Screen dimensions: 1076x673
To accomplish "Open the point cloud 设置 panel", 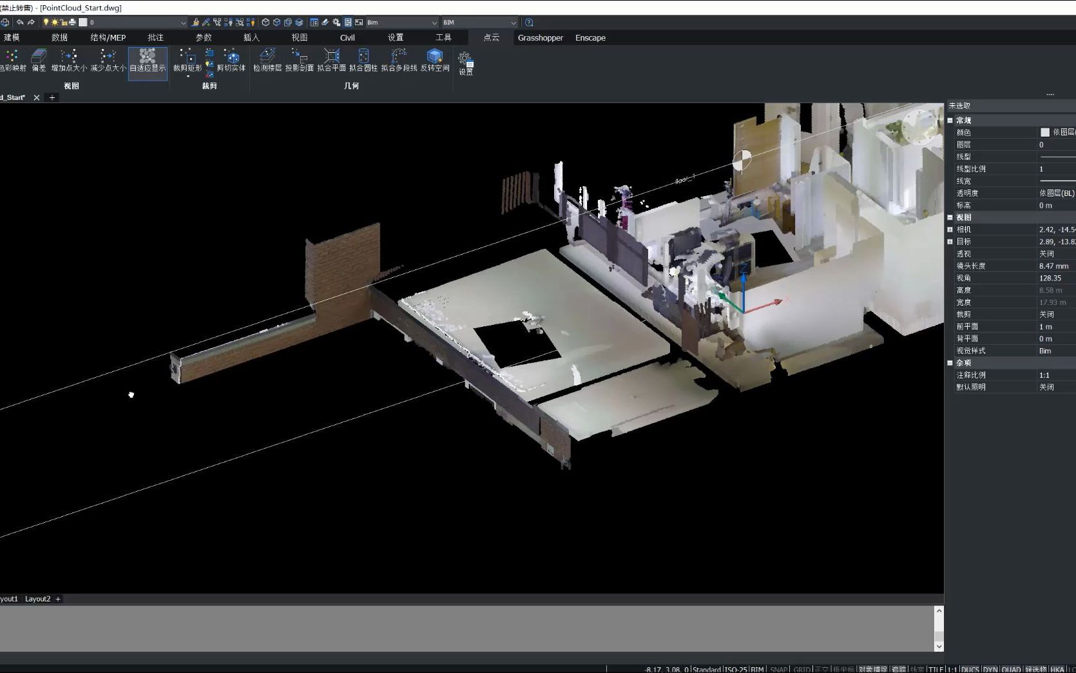I will tap(465, 63).
